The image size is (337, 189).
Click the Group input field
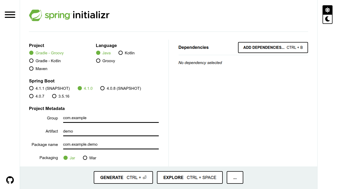click(111, 118)
